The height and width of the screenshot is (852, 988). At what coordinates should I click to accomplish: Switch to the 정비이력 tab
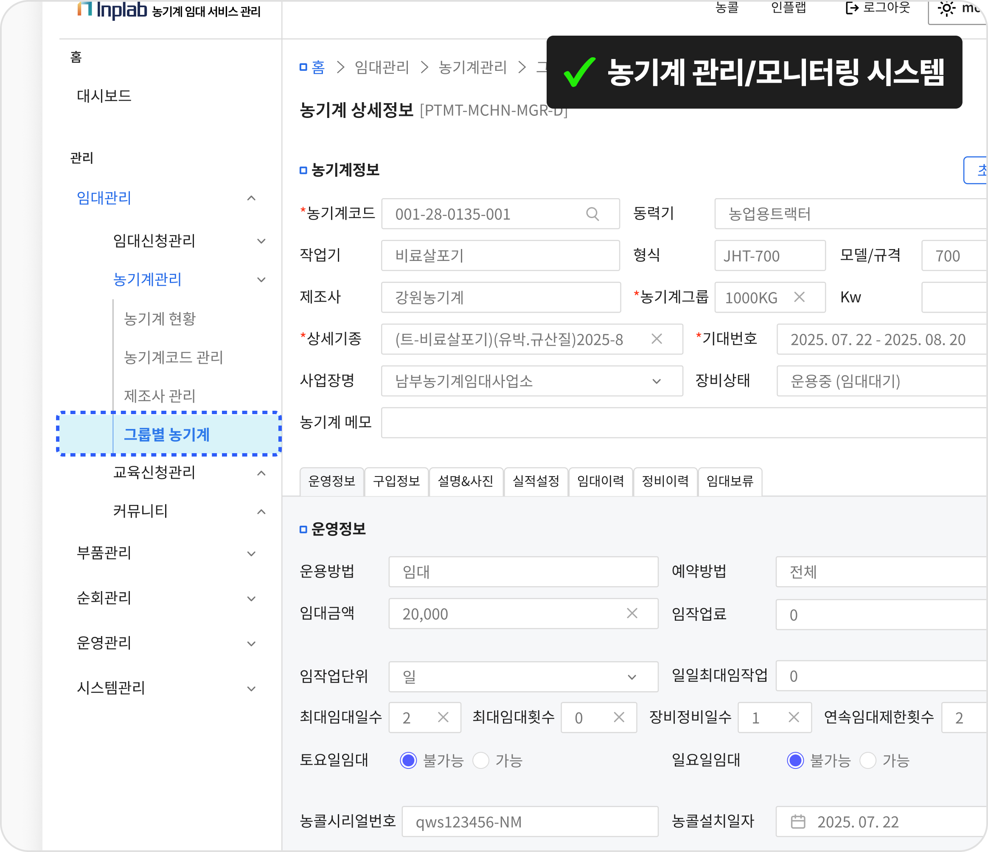point(665,481)
